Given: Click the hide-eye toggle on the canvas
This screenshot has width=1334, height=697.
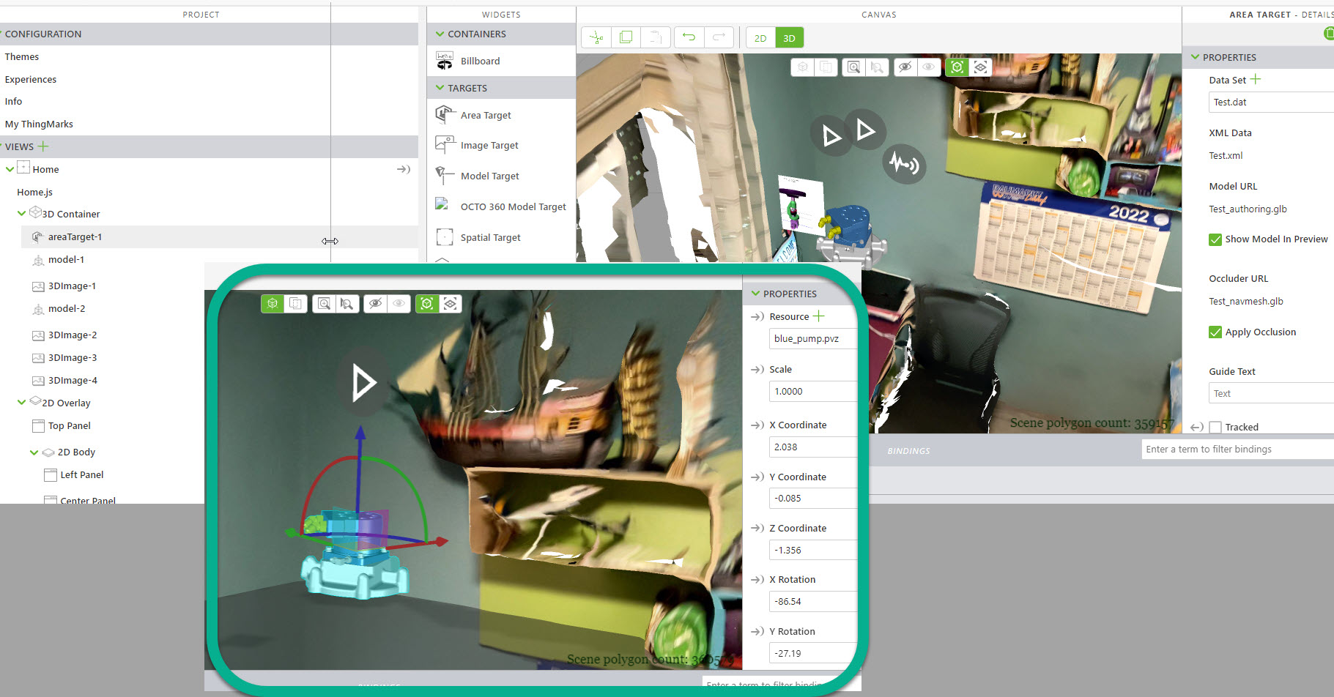Looking at the screenshot, I should coord(905,67).
